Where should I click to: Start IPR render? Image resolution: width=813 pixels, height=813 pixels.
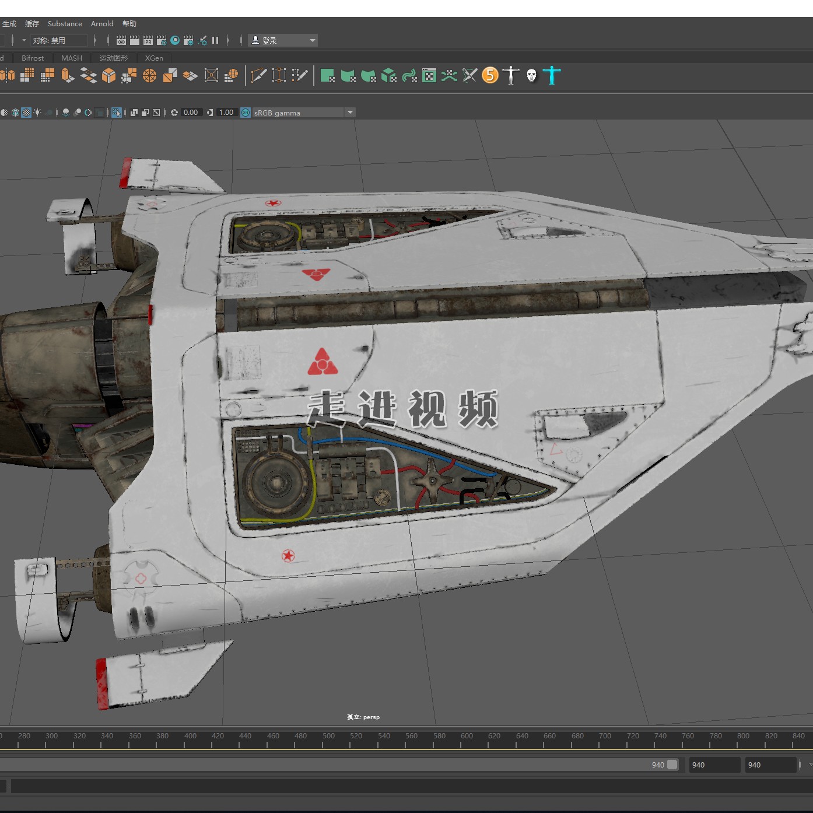coord(148,40)
